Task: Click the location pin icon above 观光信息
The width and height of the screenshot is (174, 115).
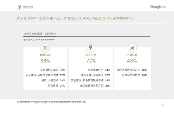Action: [91, 48]
